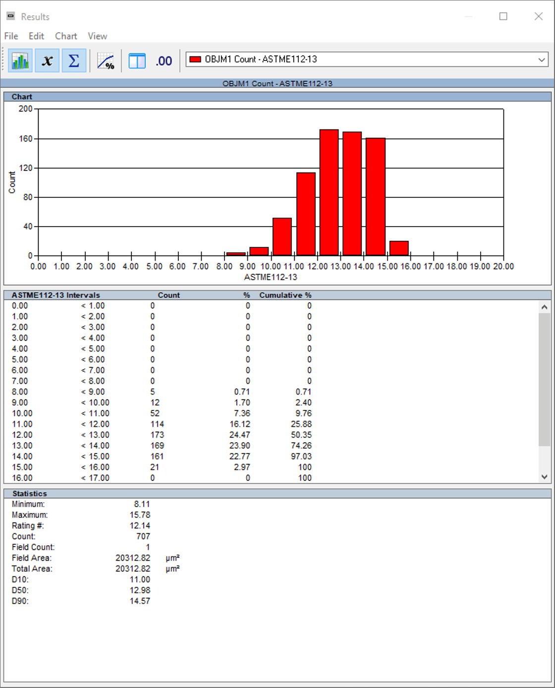Viewport: 555px width, 688px height.
Task: Click the red swatch in measurement dropdown
Action: tap(195, 59)
